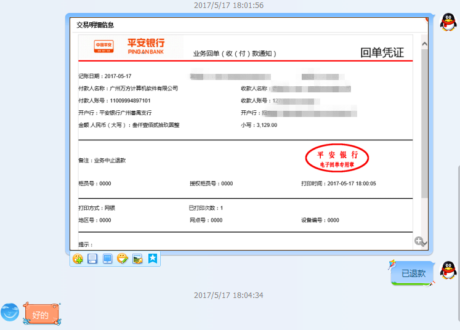Open penguin avatar beside 已退款 message
The width and height of the screenshot is (460, 330).
pos(448,270)
